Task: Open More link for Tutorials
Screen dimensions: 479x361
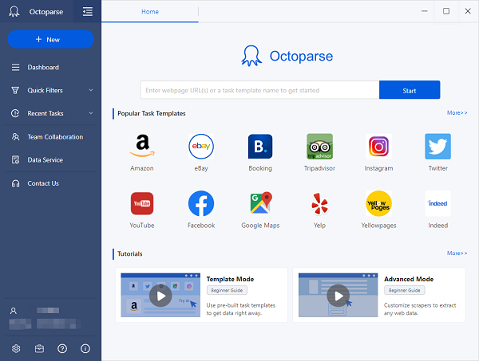Action: coord(457,253)
